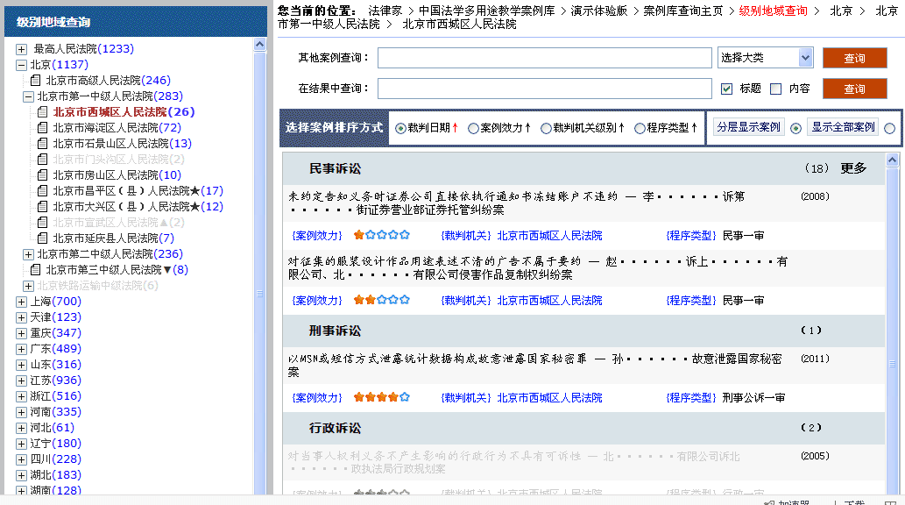Expand the 重庆 tree node

click(21, 333)
